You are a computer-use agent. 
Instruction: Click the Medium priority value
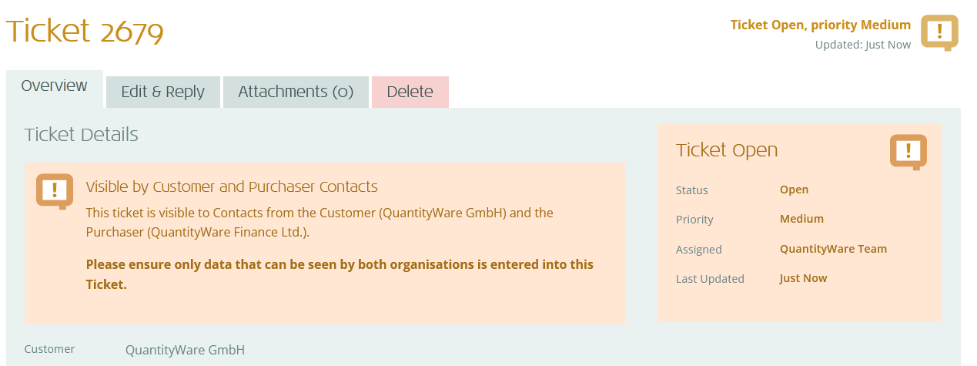pyautogui.click(x=801, y=219)
